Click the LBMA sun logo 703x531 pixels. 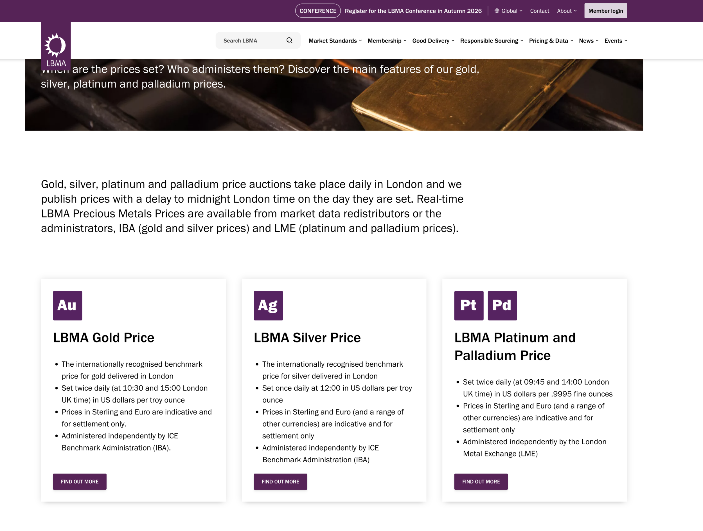click(x=56, y=46)
